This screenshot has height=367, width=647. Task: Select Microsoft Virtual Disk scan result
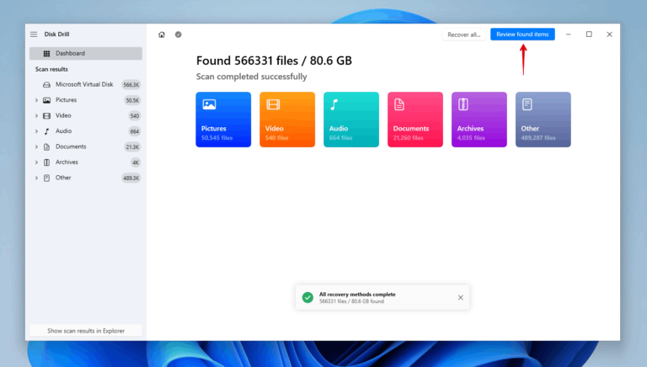tap(86, 84)
